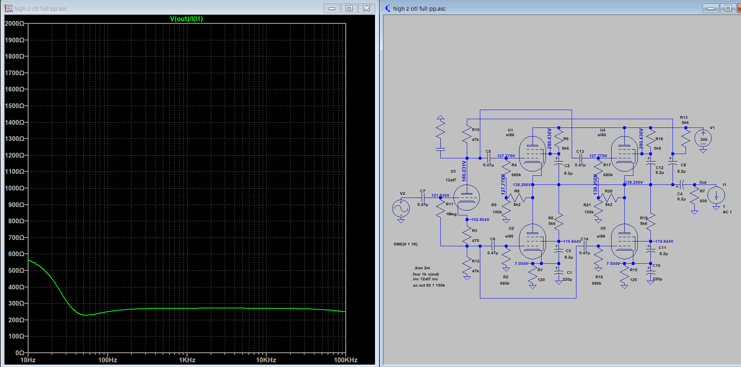This screenshot has height=367, width=741.
Task: Click the 1KHz horizontal axis label
Action: click(187, 360)
